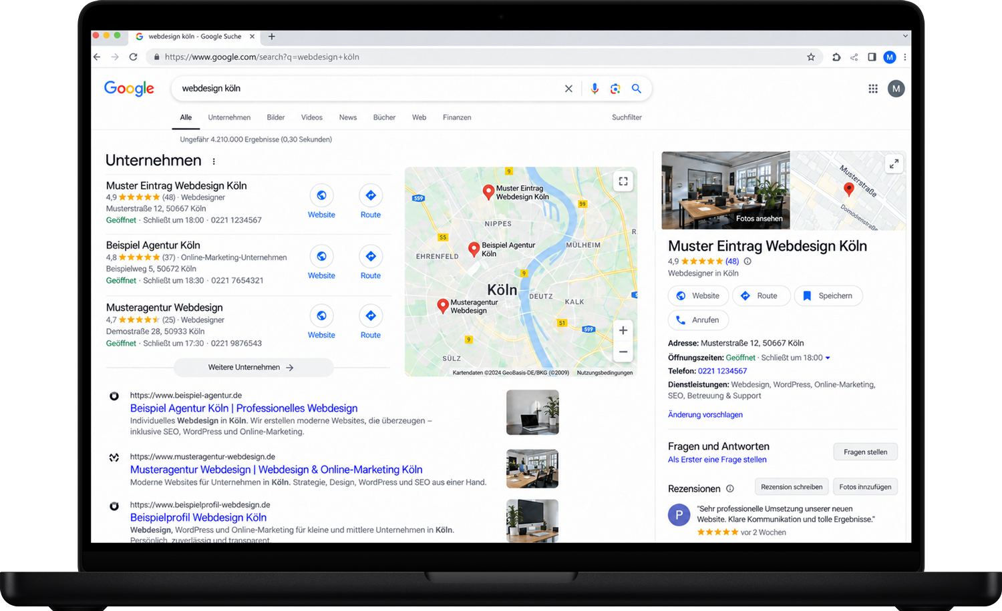
Task: Click the Fragen stellen button
Action: pos(865,452)
